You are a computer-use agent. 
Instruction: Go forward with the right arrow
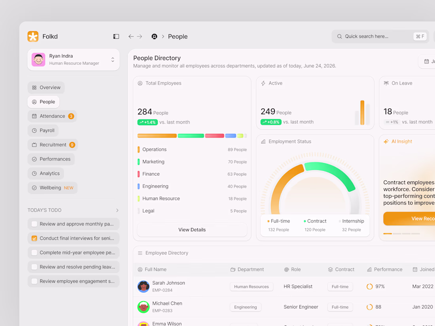coord(140,36)
